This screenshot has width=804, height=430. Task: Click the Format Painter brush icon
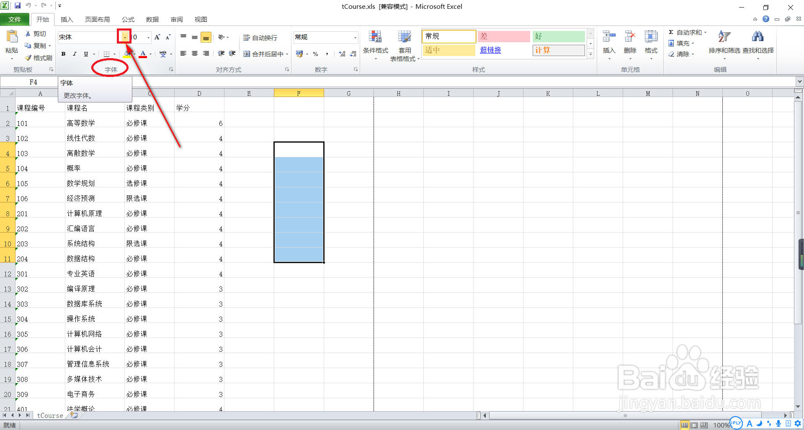[28, 58]
